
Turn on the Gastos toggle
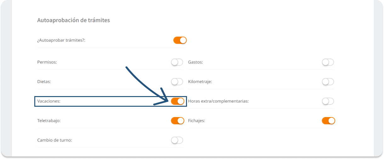click(328, 62)
